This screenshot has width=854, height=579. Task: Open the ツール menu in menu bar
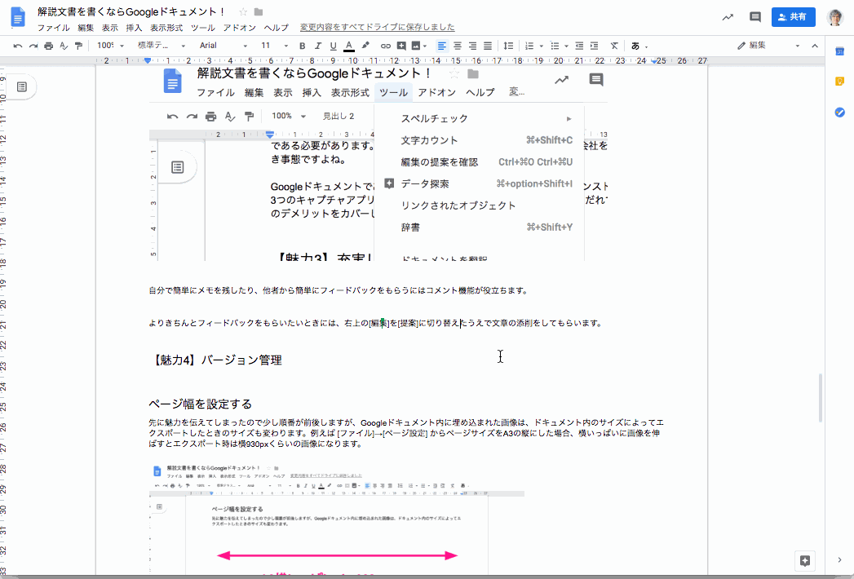tap(202, 27)
